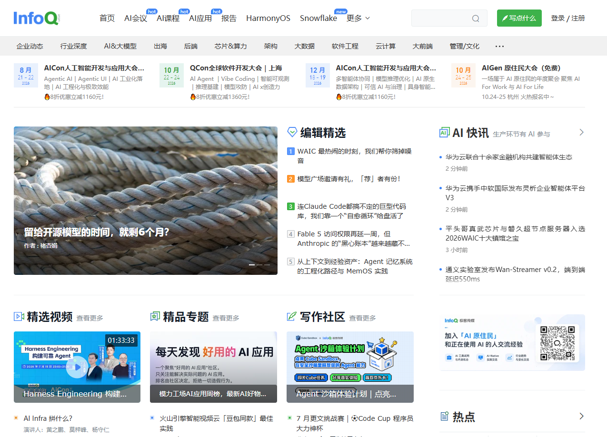
Task: Select the 行业深度 category
Action: pyautogui.click(x=73, y=46)
